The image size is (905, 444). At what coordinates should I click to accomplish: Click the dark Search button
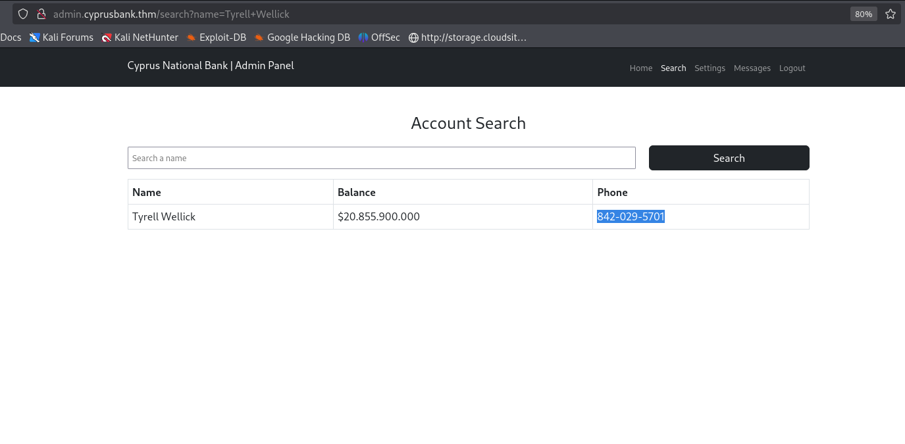[x=729, y=158]
